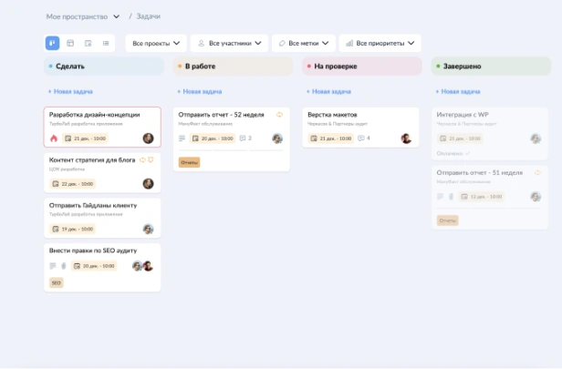562x369 pixels.
Task: Click assignee avatar on Отправить Гайдланы клиенту
Action: 148,230
